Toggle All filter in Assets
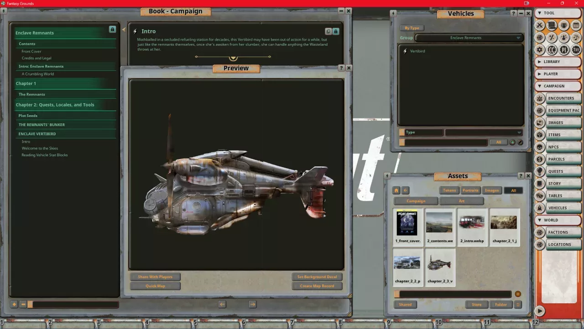The width and height of the screenshot is (584, 329). click(x=514, y=191)
